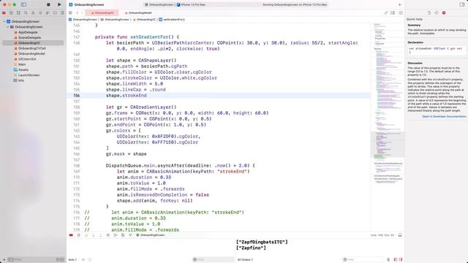Open in Developer Documentation link

coord(444,117)
